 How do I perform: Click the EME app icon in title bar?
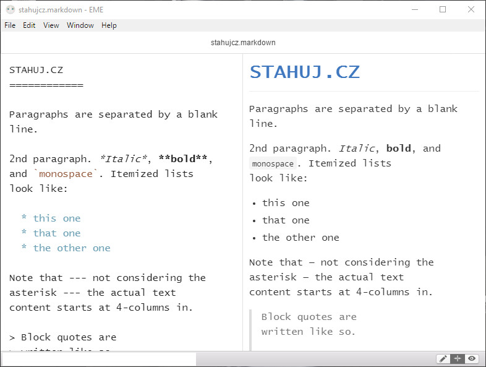(x=11, y=10)
